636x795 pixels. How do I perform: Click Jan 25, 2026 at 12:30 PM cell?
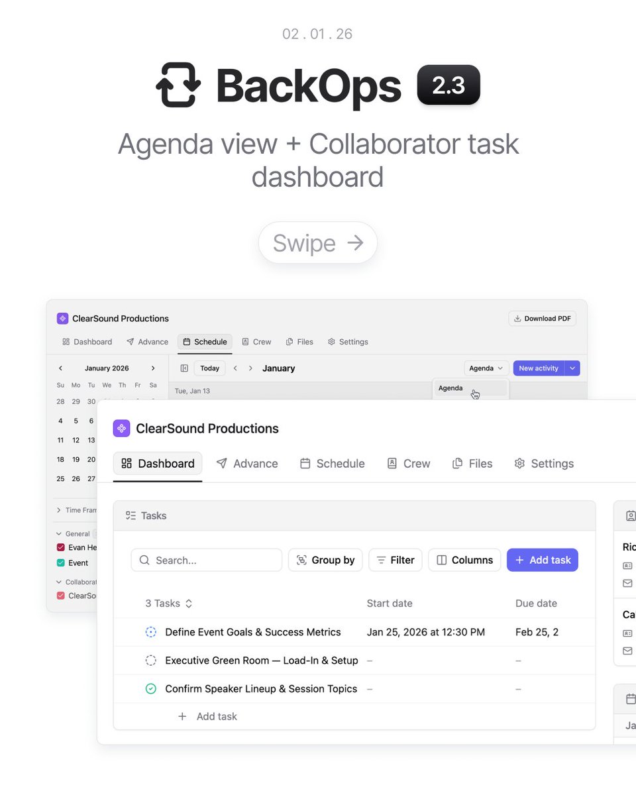point(426,632)
